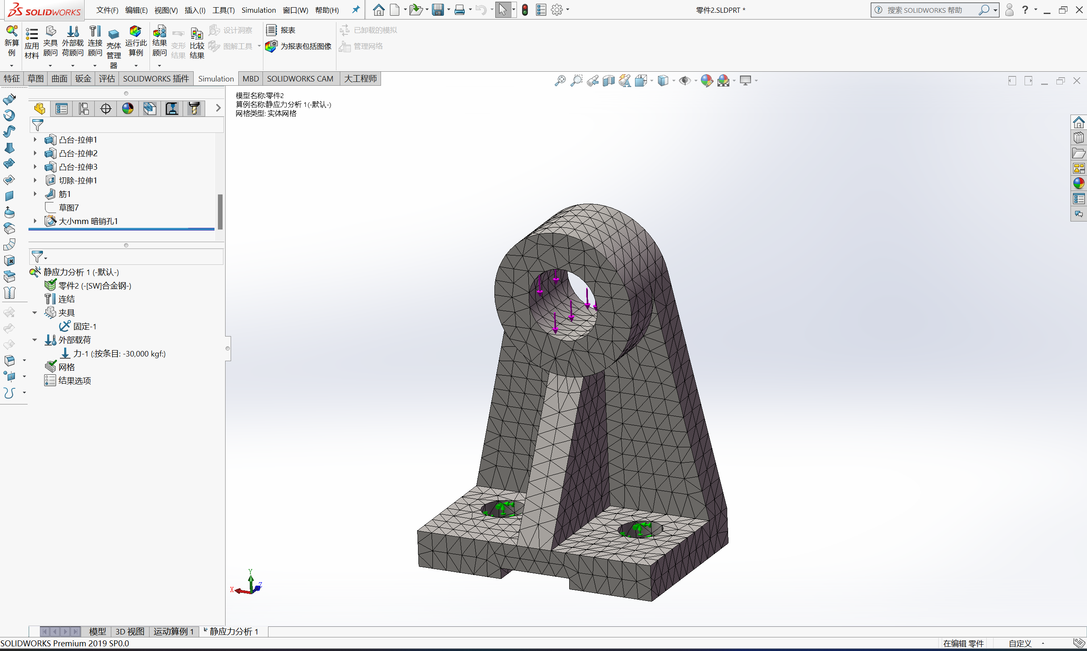
Task: Toggle the section view icon
Action: click(x=608, y=81)
